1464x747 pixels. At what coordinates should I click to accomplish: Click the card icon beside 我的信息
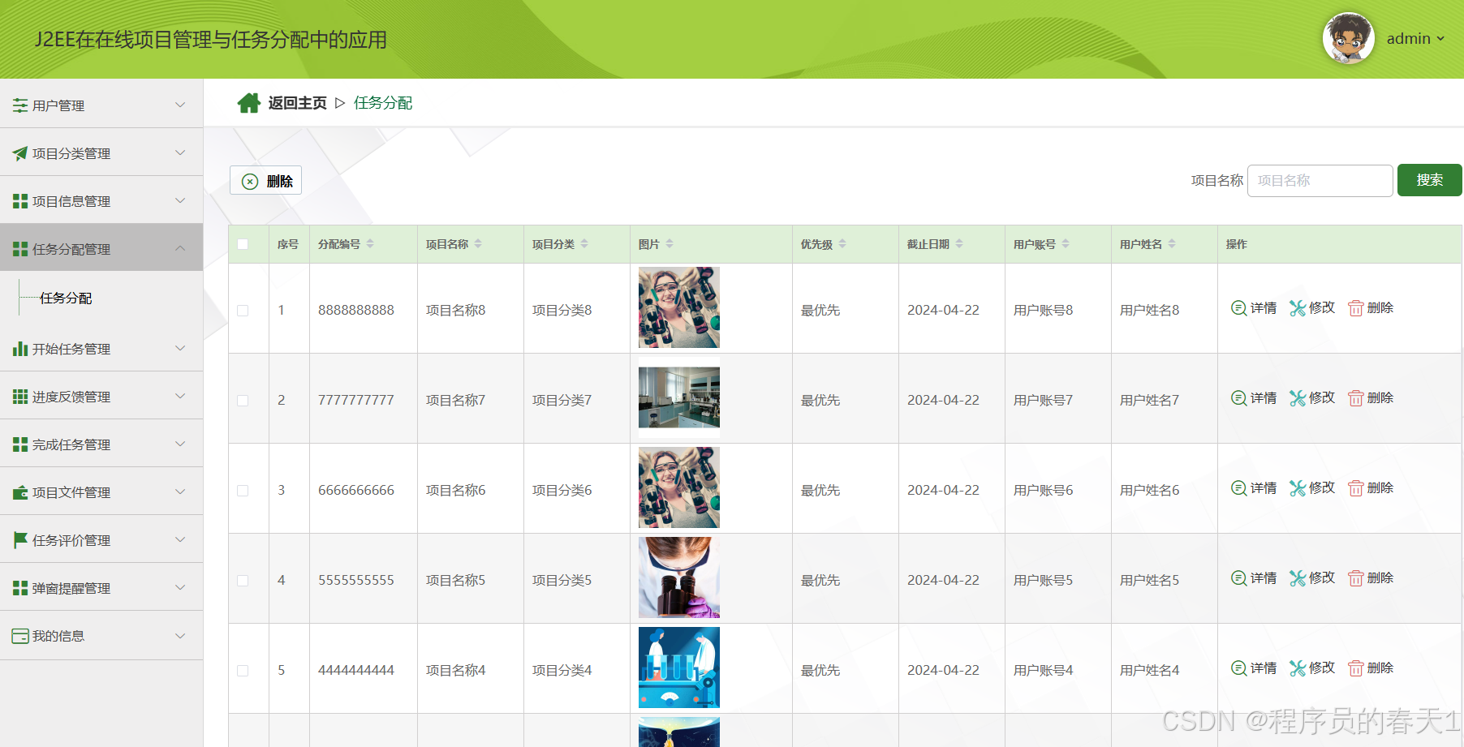[x=20, y=636]
